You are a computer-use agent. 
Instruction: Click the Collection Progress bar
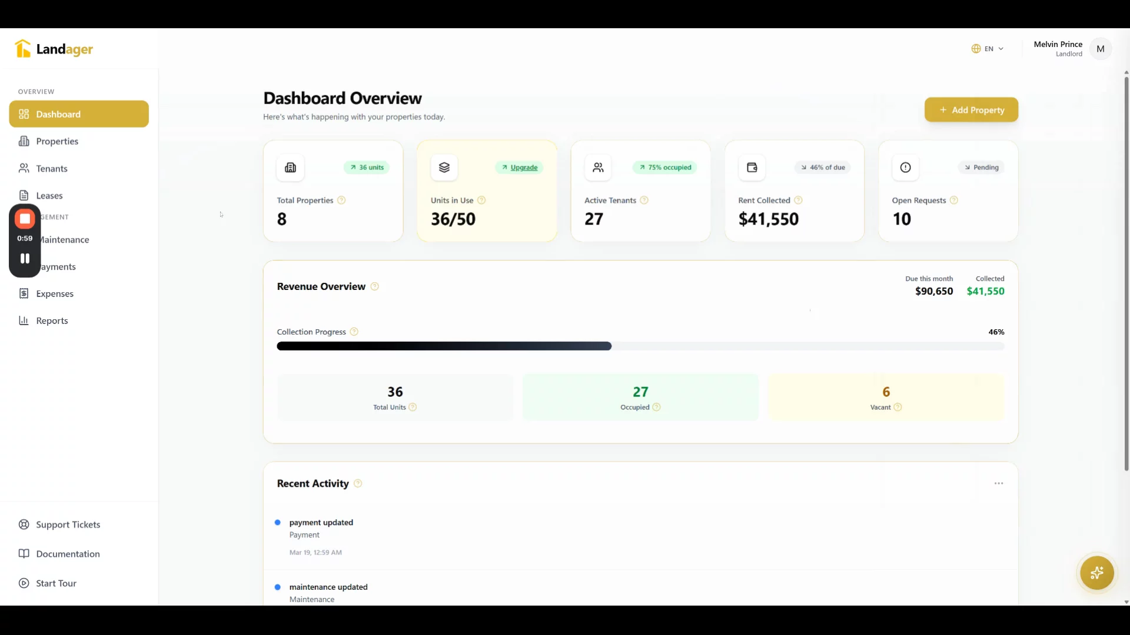(x=640, y=346)
